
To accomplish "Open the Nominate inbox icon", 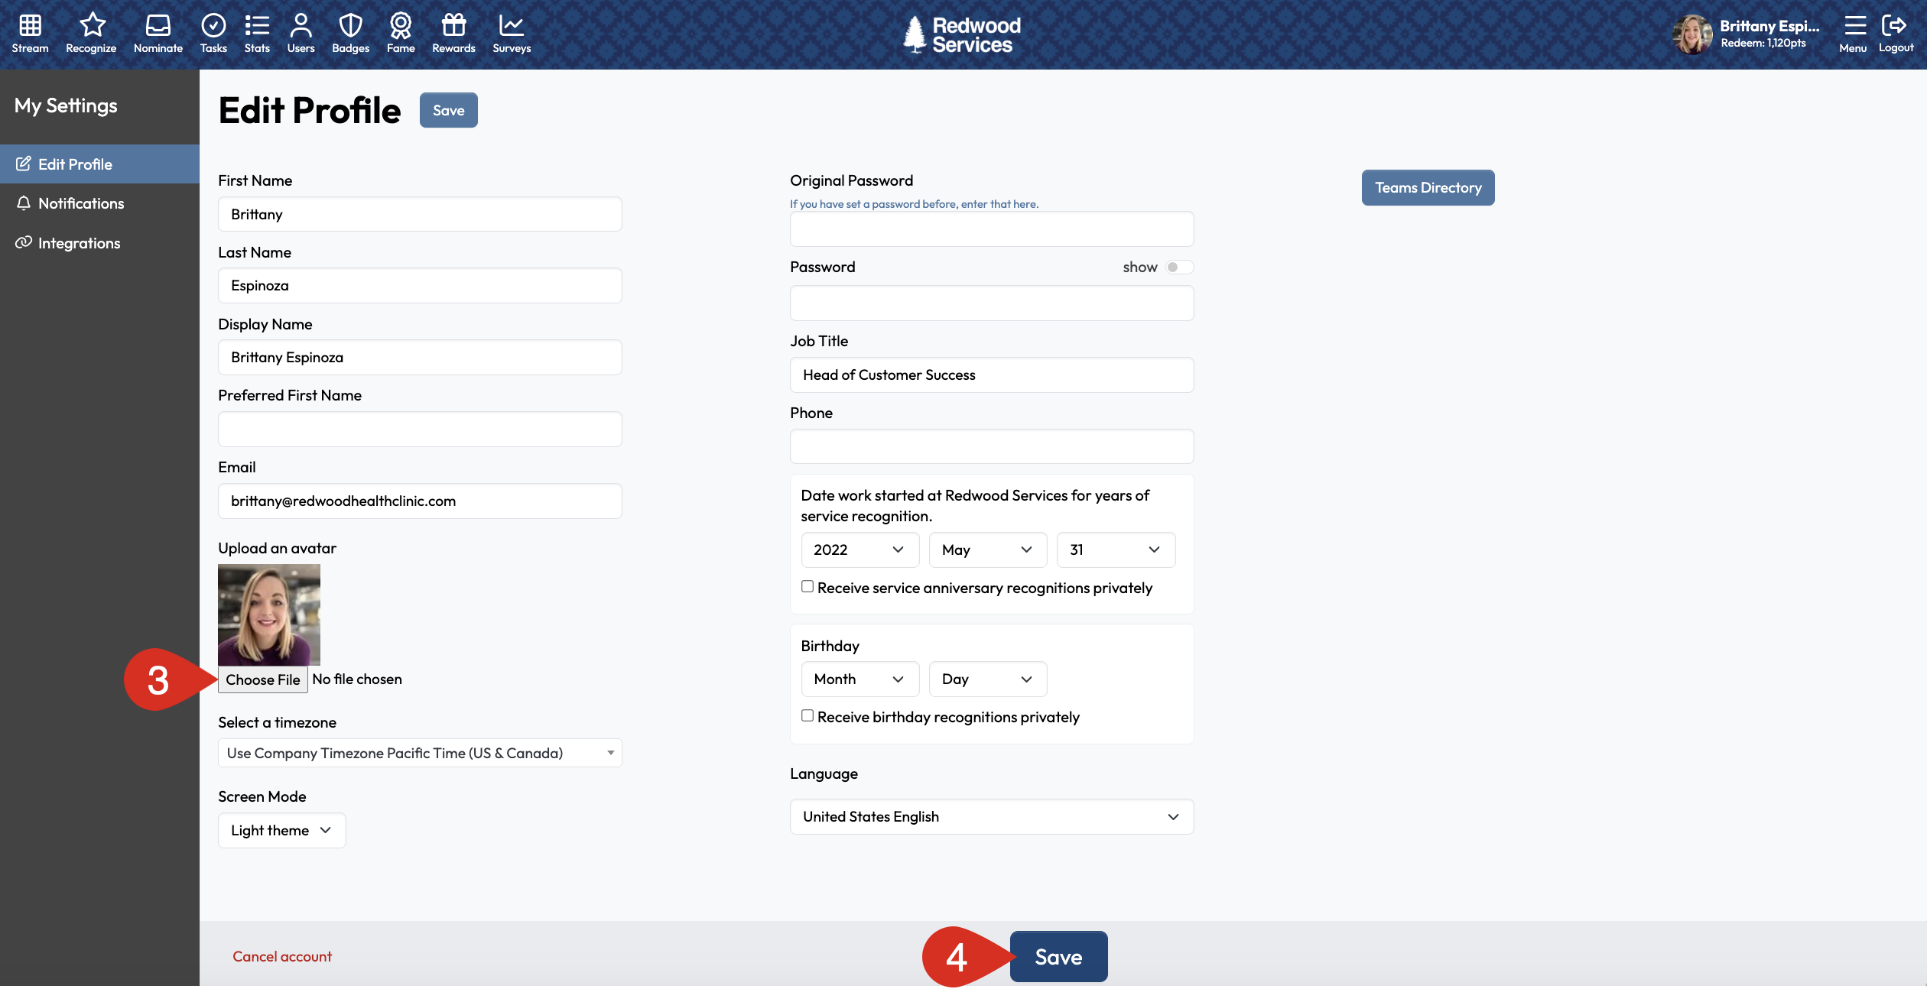I will (x=158, y=34).
